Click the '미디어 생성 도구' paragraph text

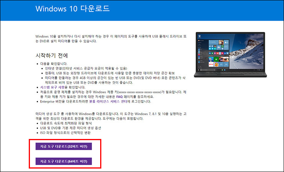pos(111,116)
